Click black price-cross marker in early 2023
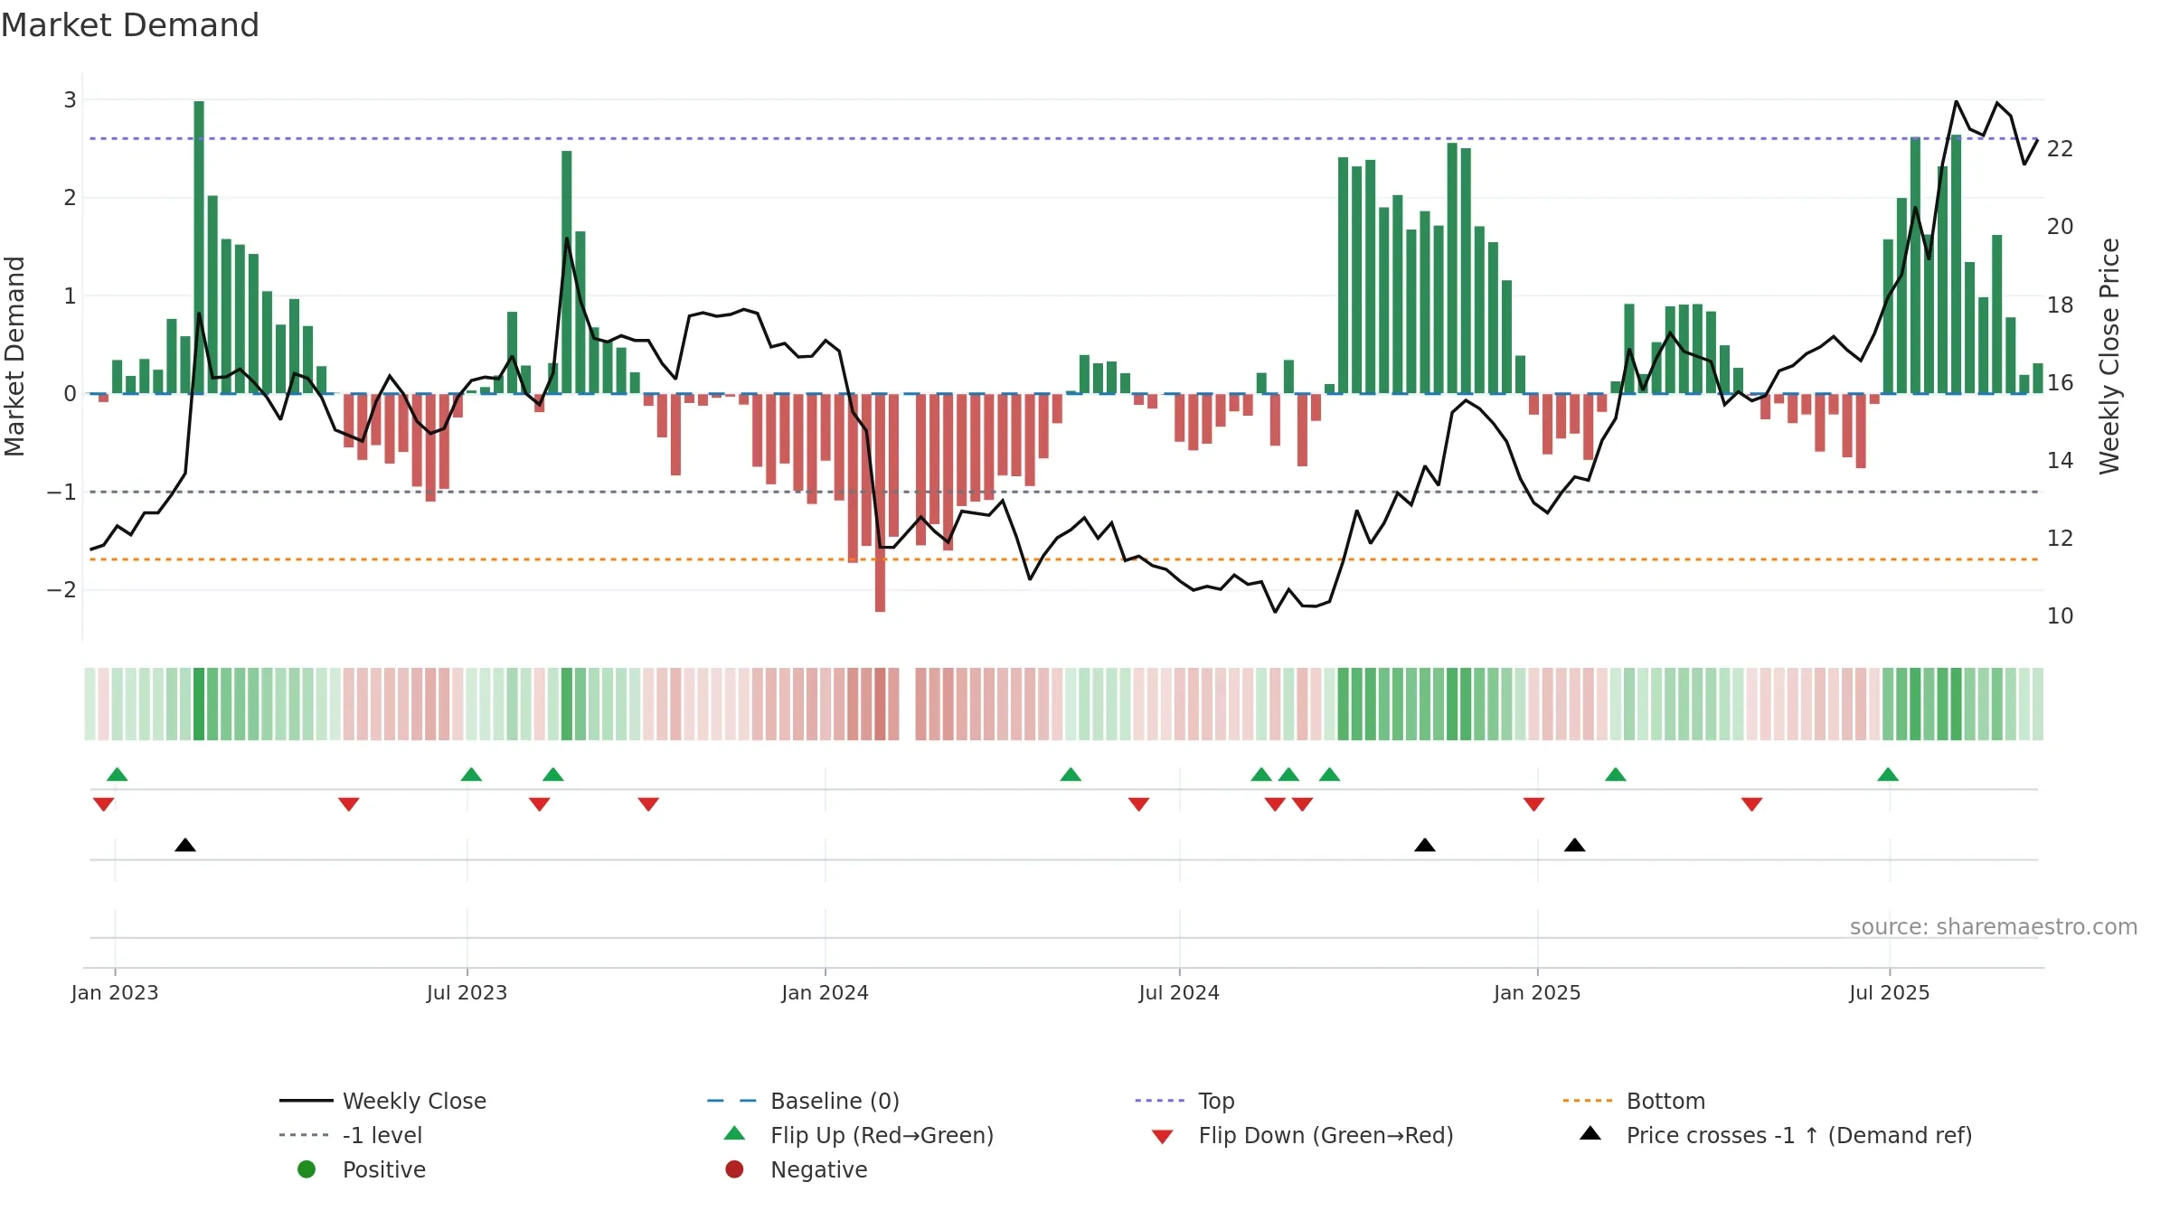 [x=185, y=845]
